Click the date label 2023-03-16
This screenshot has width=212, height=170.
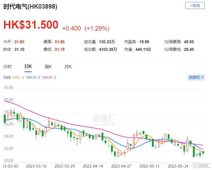[x=36, y=166]
